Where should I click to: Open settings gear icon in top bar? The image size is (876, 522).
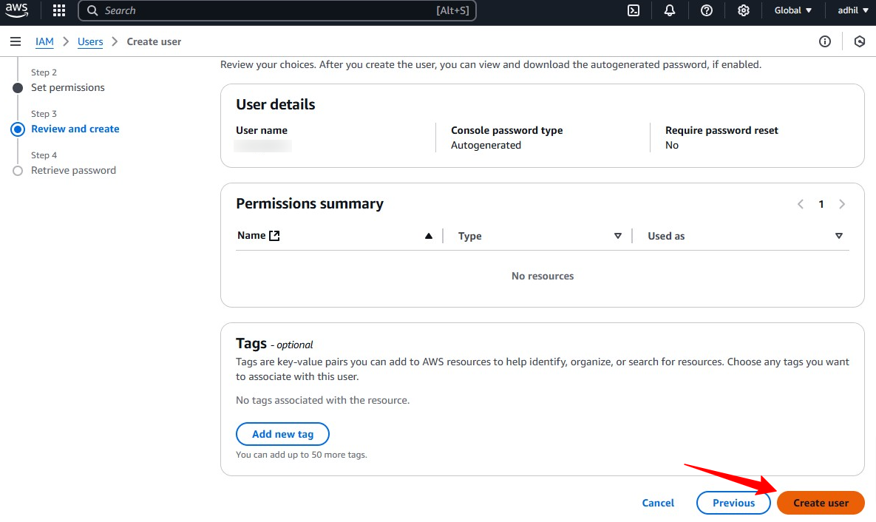click(x=744, y=10)
